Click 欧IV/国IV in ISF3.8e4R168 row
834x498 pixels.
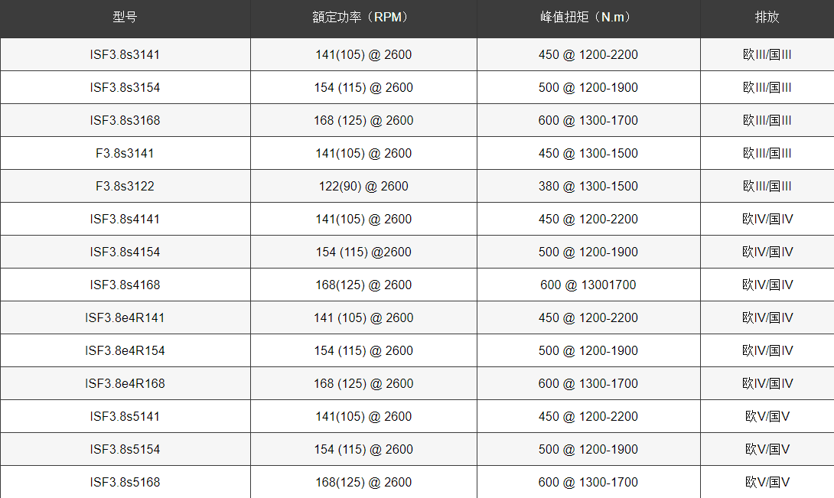(x=767, y=383)
